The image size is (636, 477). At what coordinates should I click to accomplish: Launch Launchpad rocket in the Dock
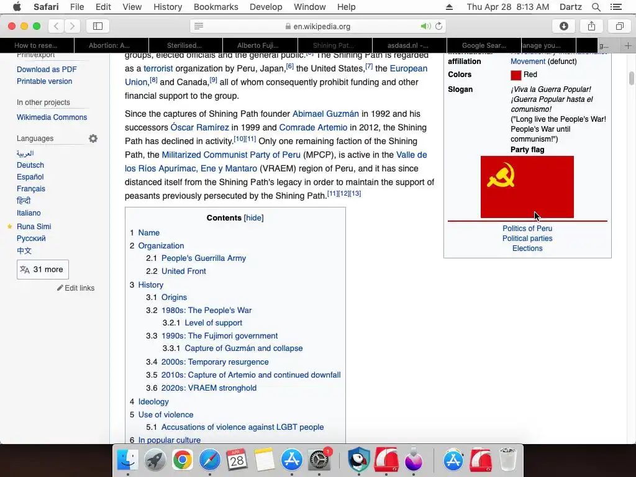tap(155, 460)
